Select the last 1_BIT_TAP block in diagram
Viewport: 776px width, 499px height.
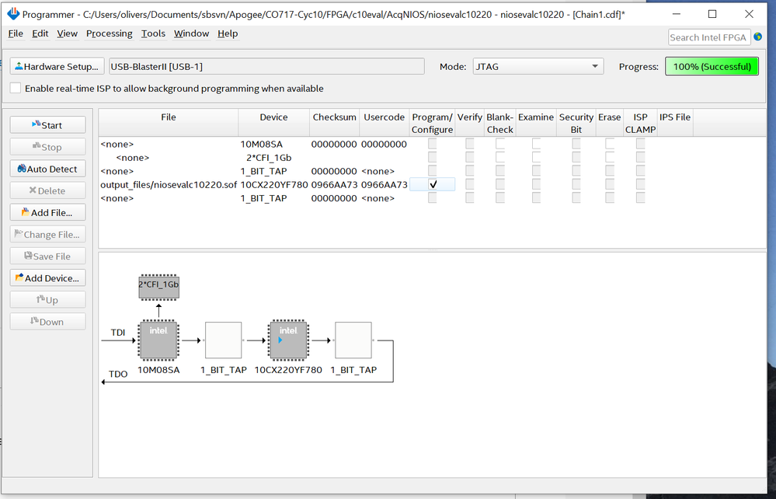[353, 340]
